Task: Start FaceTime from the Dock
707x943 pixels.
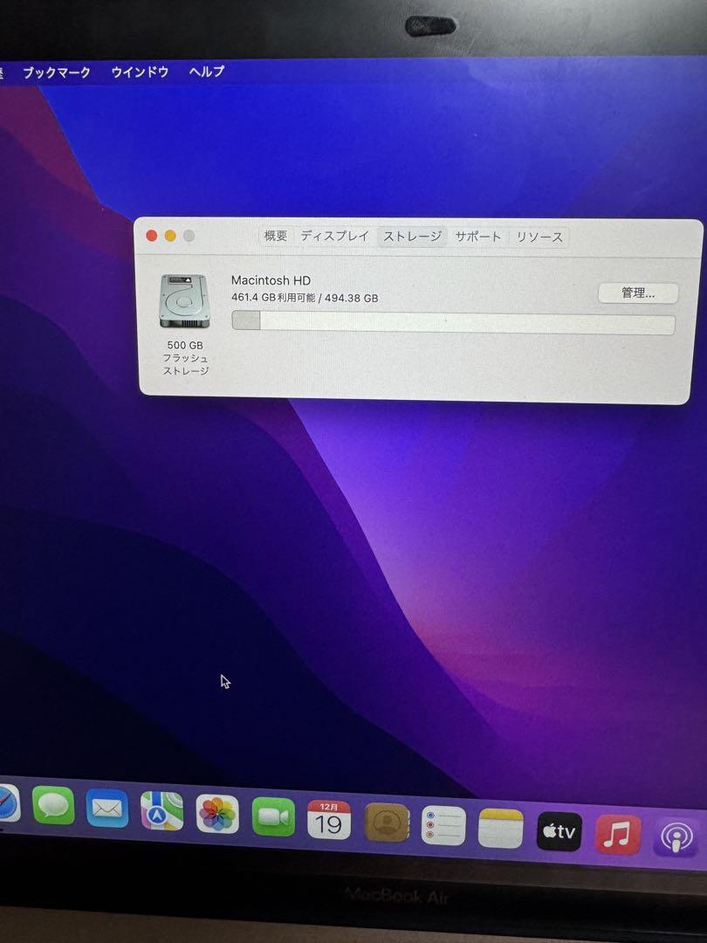Action: (x=273, y=816)
